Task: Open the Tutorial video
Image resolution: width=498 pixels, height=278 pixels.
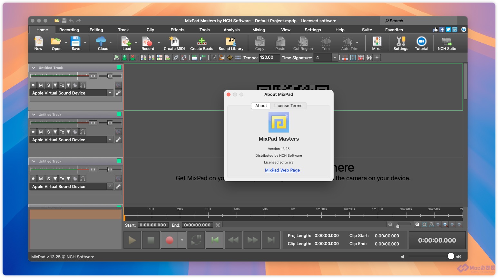Action: [x=421, y=43]
